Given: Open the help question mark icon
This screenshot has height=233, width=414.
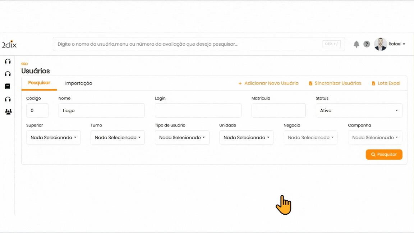Looking at the screenshot, I should tap(367, 44).
